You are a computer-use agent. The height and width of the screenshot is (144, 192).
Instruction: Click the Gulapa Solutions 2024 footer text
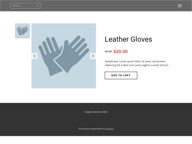[96, 112]
